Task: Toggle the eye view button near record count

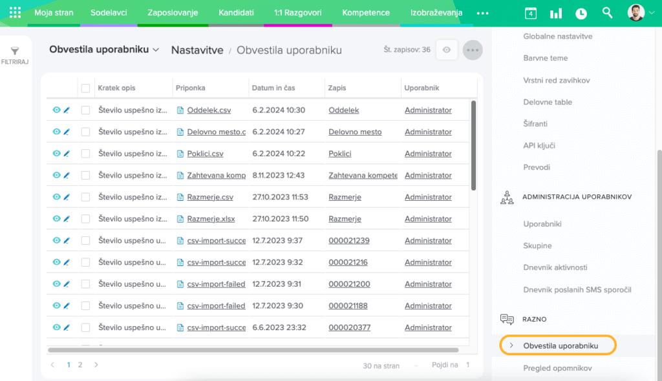Action: [x=446, y=50]
